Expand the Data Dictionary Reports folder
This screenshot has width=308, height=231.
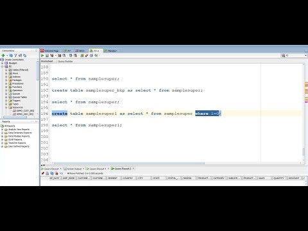click(3, 133)
